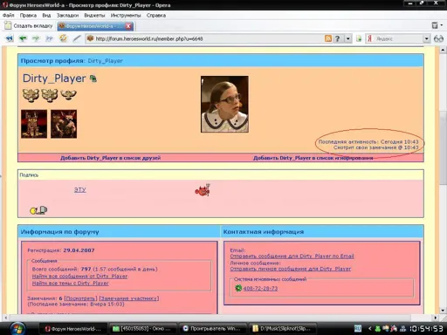Click Добавить Dirty_Player в список игнорирования
This screenshot has height=335, width=447.
coord(313,158)
